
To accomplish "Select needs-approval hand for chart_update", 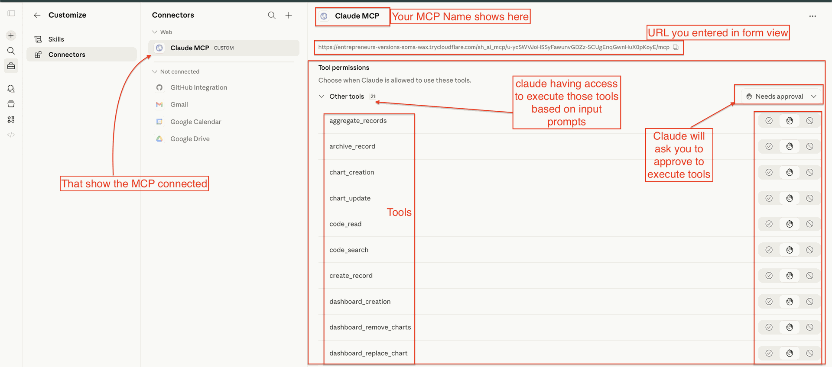I will click(790, 198).
